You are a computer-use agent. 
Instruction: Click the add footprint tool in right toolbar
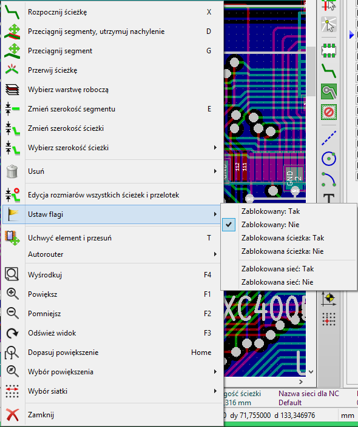(x=328, y=51)
